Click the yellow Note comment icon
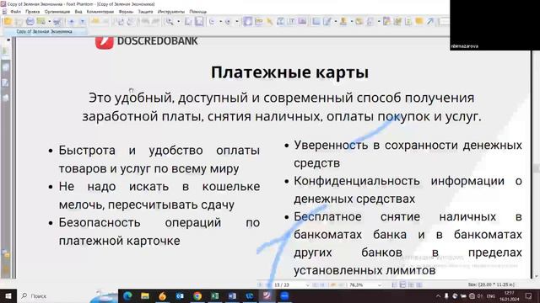540x303 pixels. pos(419,21)
